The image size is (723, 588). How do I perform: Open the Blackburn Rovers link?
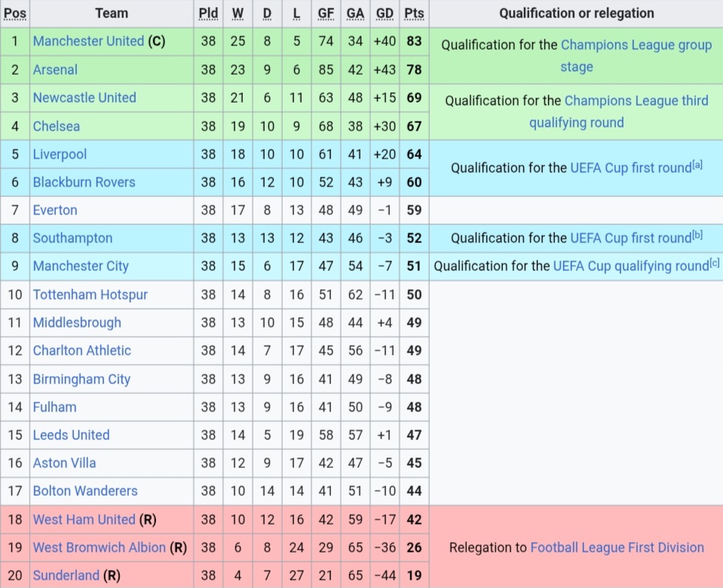tap(84, 183)
